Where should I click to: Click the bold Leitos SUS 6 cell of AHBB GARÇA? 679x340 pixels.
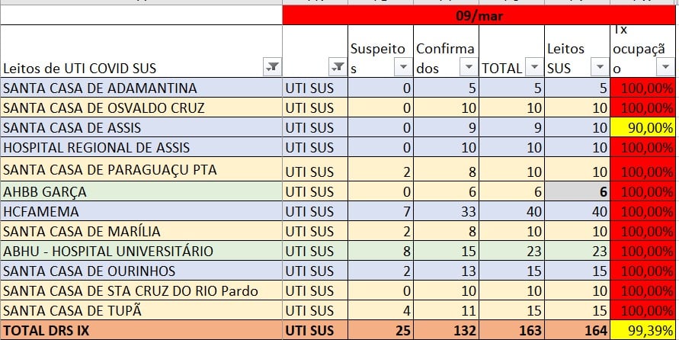click(x=577, y=191)
